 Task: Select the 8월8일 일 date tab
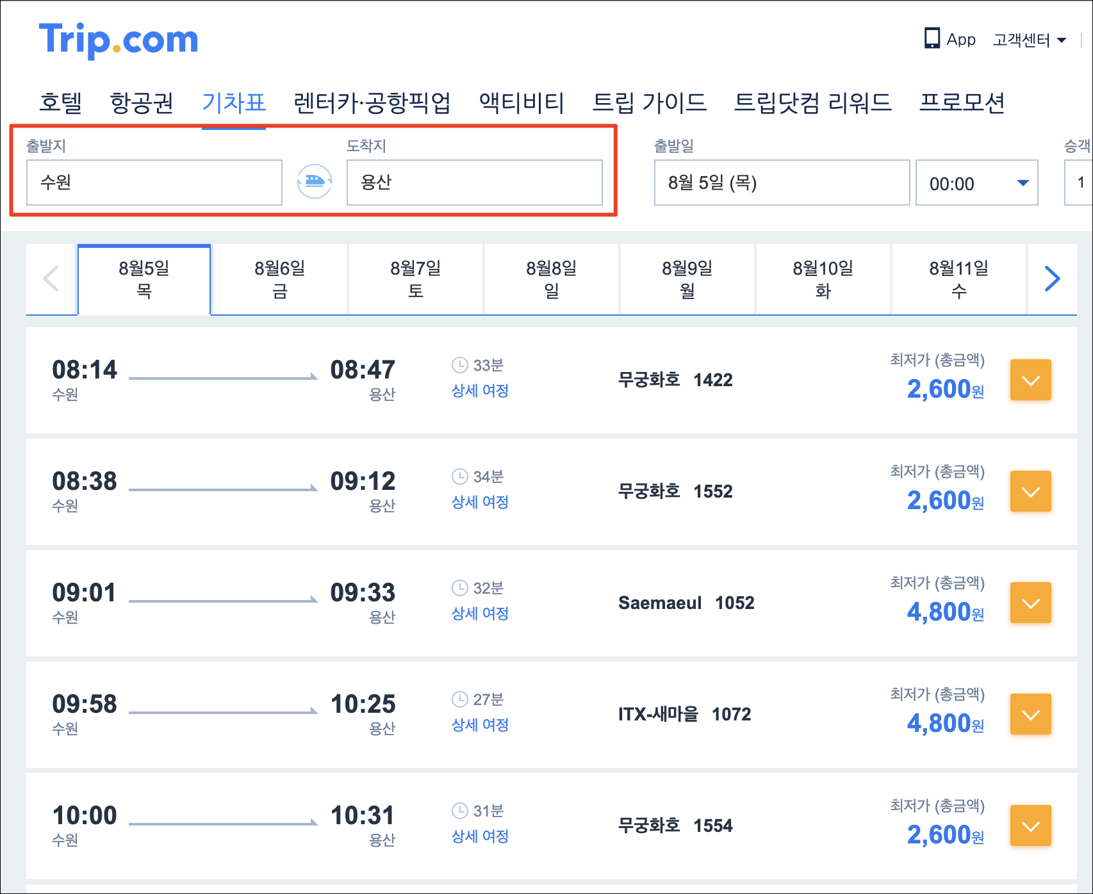552,279
